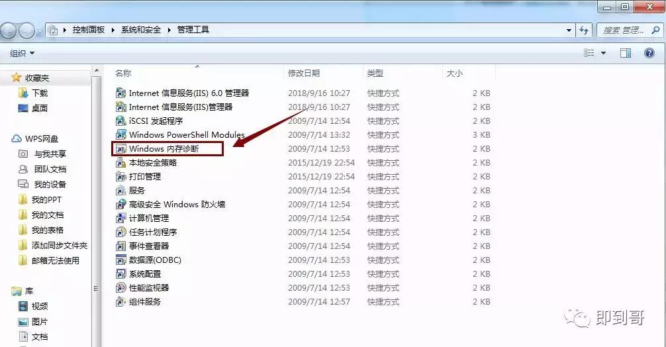Click the navigation pane scrollbar thumb

[x=97, y=211]
